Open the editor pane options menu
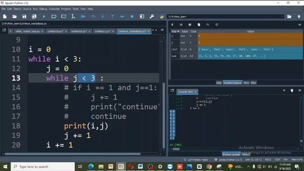Screen dimensions: 304x171 (x=162, y=30)
